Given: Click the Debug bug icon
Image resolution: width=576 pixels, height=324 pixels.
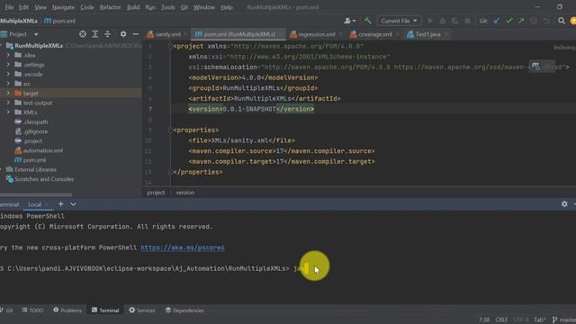Looking at the screenshot, I should click(x=443, y=21).
